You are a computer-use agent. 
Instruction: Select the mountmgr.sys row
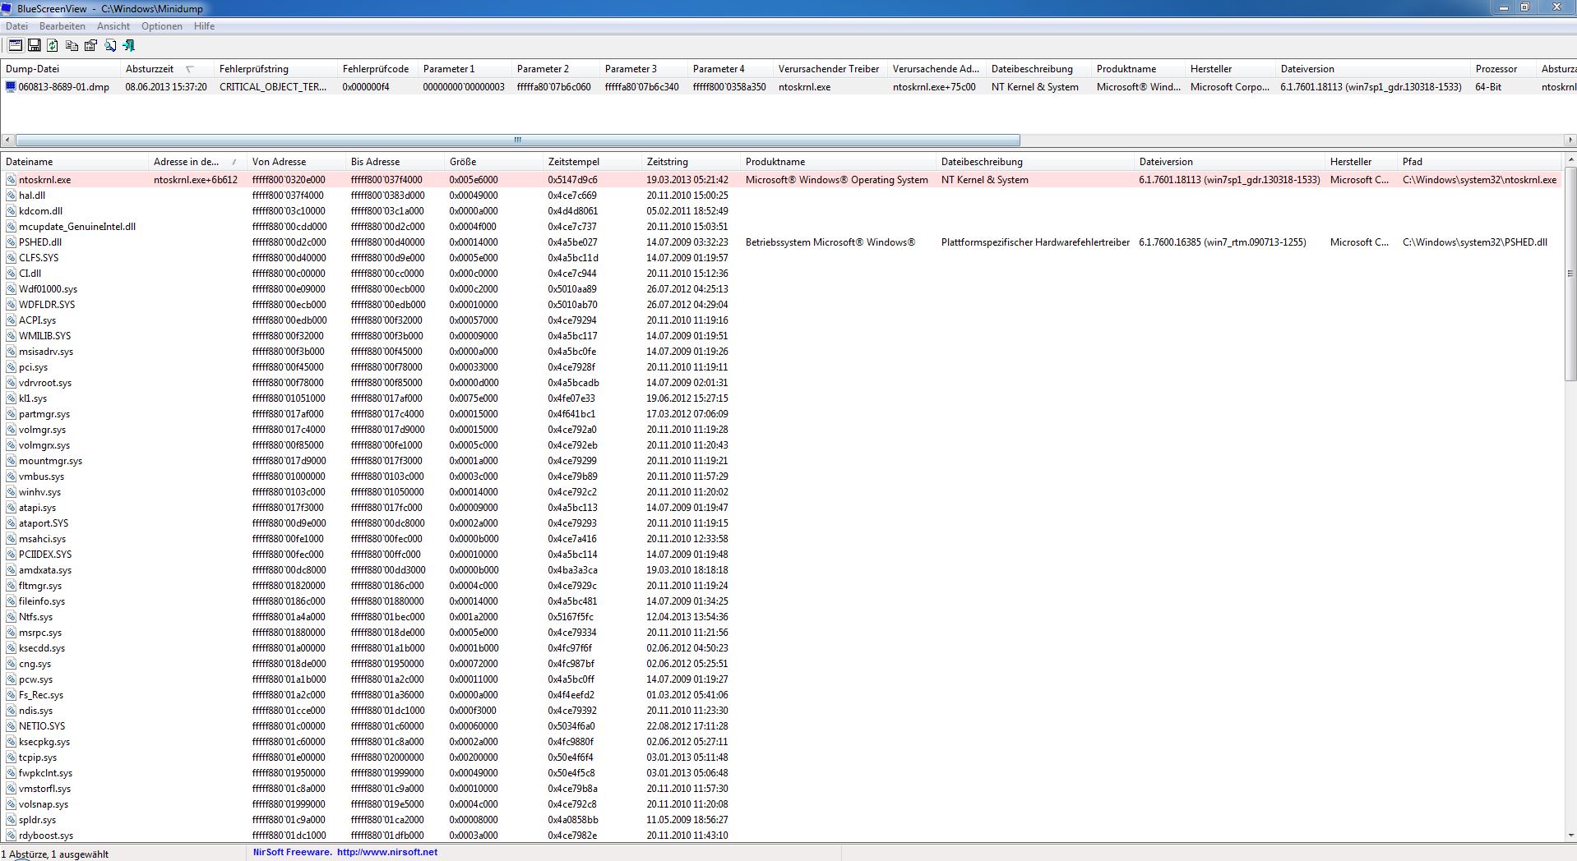(782, 461)
